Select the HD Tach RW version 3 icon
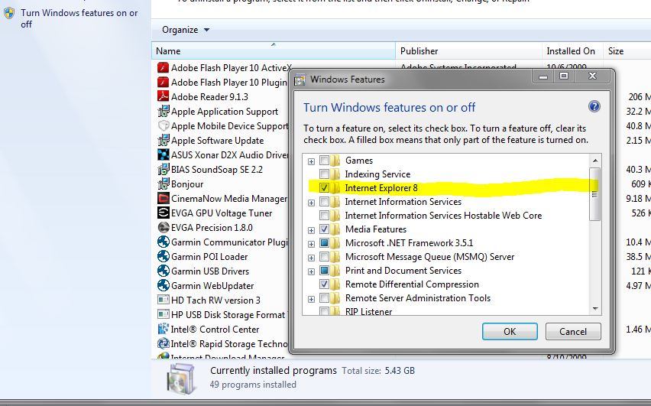The height and width of the screenshot is (406, 651). pyautogui.click(x=164, y=300)
